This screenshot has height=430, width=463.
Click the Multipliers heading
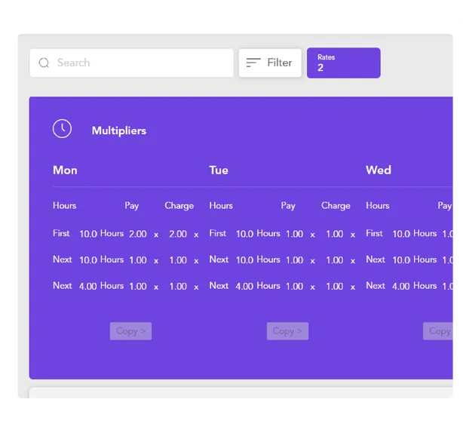click(x=119, y=131)
